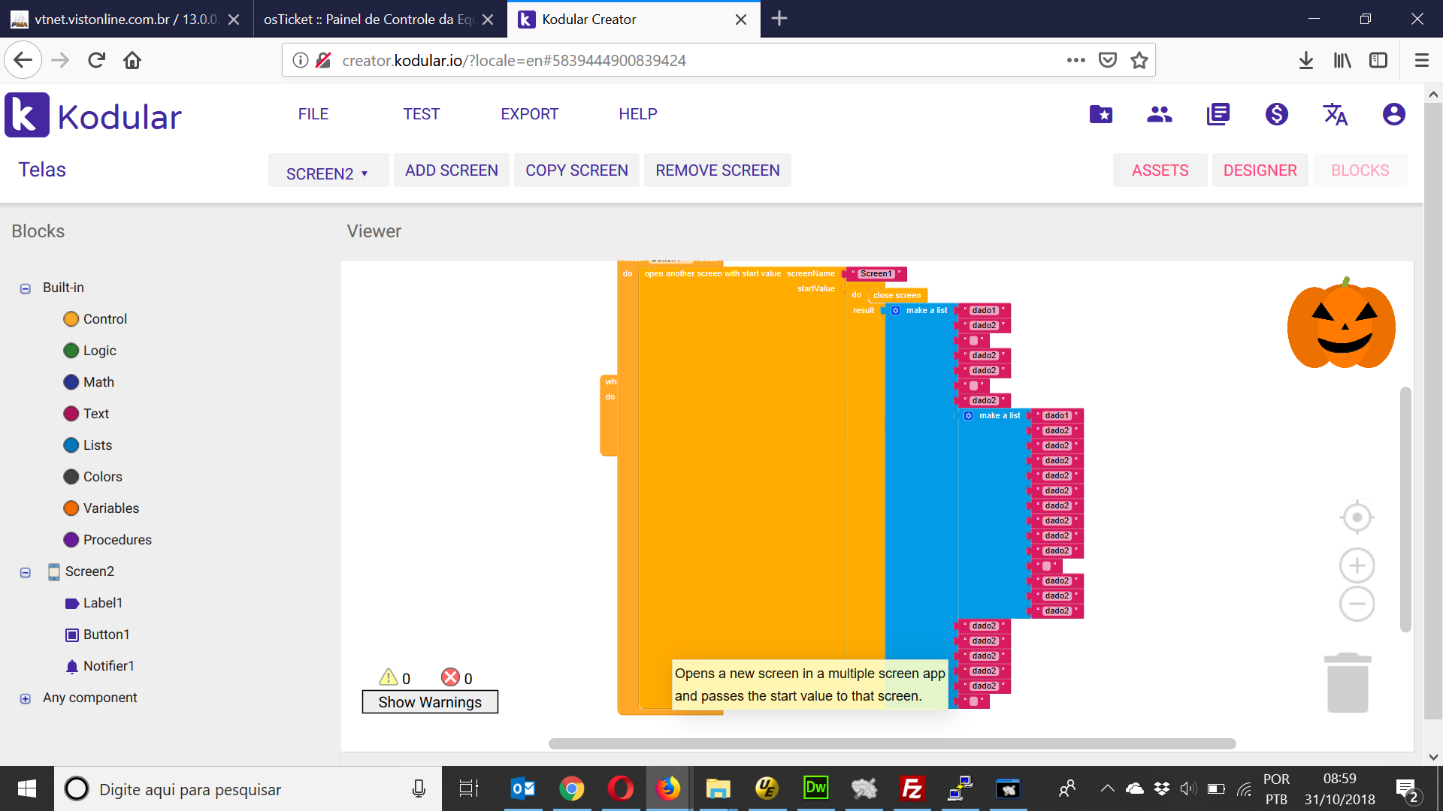Image resolution: width=1443 pixels, height=811 pixels.
Task: Select Notifier1 in the component tree
Action: 100,666
